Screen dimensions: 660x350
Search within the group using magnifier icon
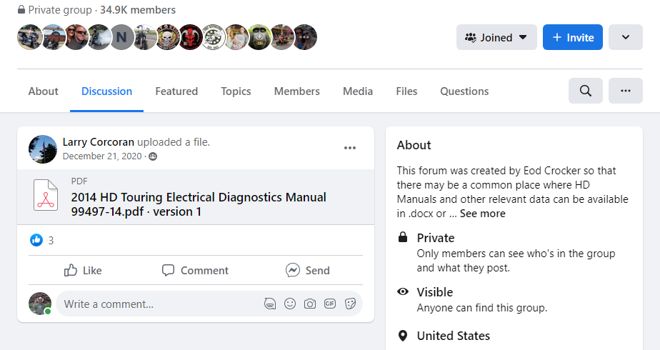click(x=585, y=91)
